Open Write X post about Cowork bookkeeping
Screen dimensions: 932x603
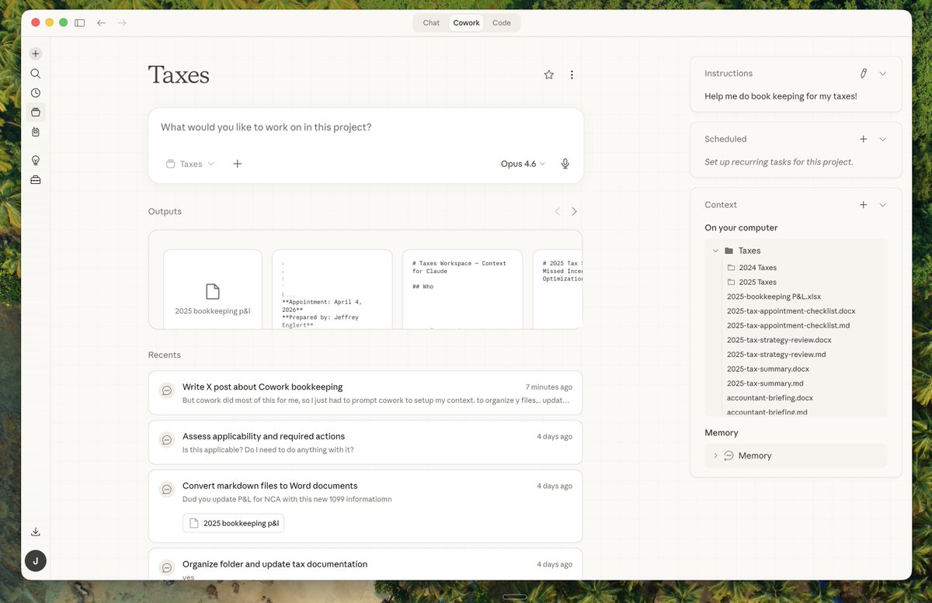point(365,393)
